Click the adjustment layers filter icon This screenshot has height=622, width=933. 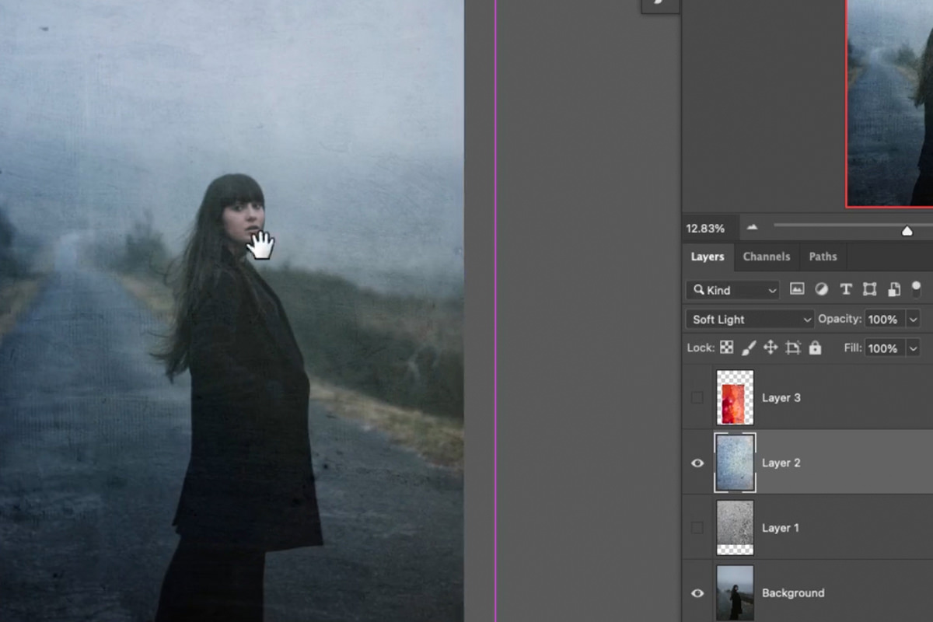(x=822, y=289)
